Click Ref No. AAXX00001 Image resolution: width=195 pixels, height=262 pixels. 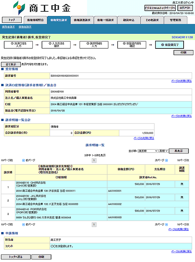pyautogui.click(x=115, y=191)
